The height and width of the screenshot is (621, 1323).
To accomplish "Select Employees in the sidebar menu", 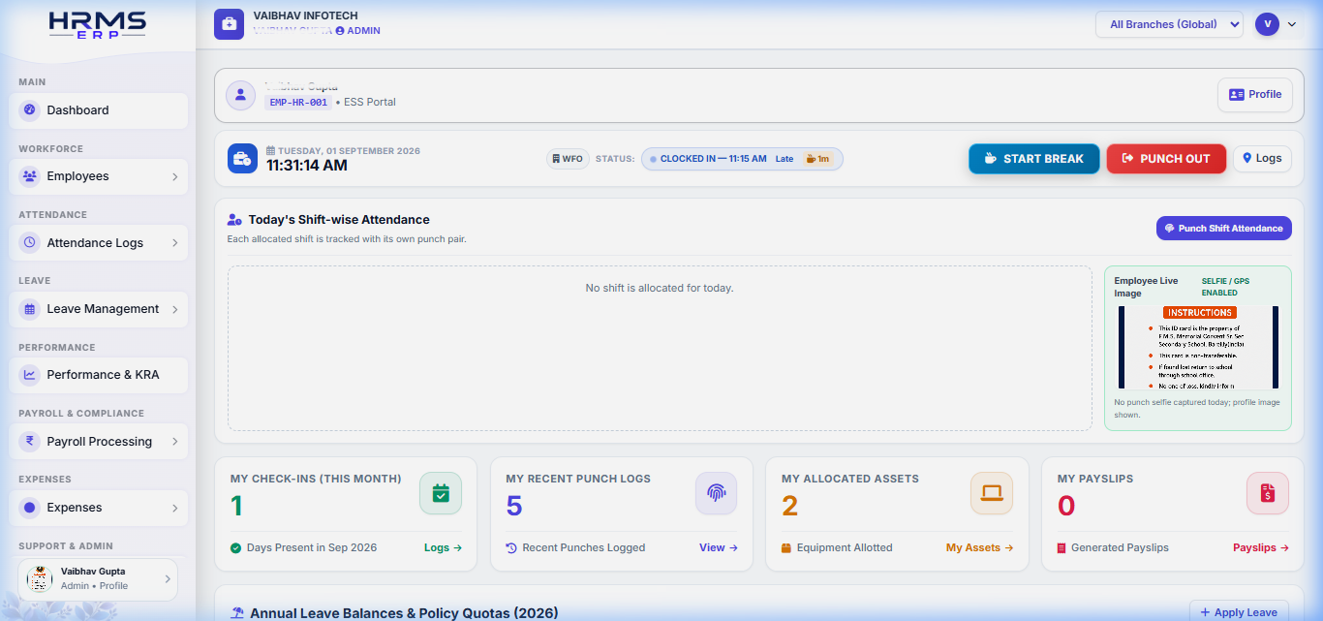I will tap(99, 176).
